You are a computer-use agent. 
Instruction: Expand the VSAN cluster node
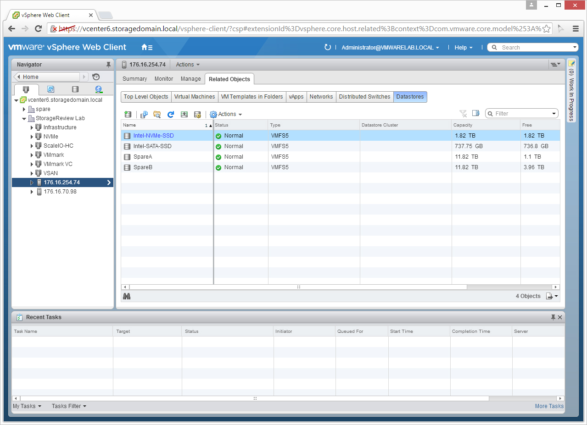(32, 173)
